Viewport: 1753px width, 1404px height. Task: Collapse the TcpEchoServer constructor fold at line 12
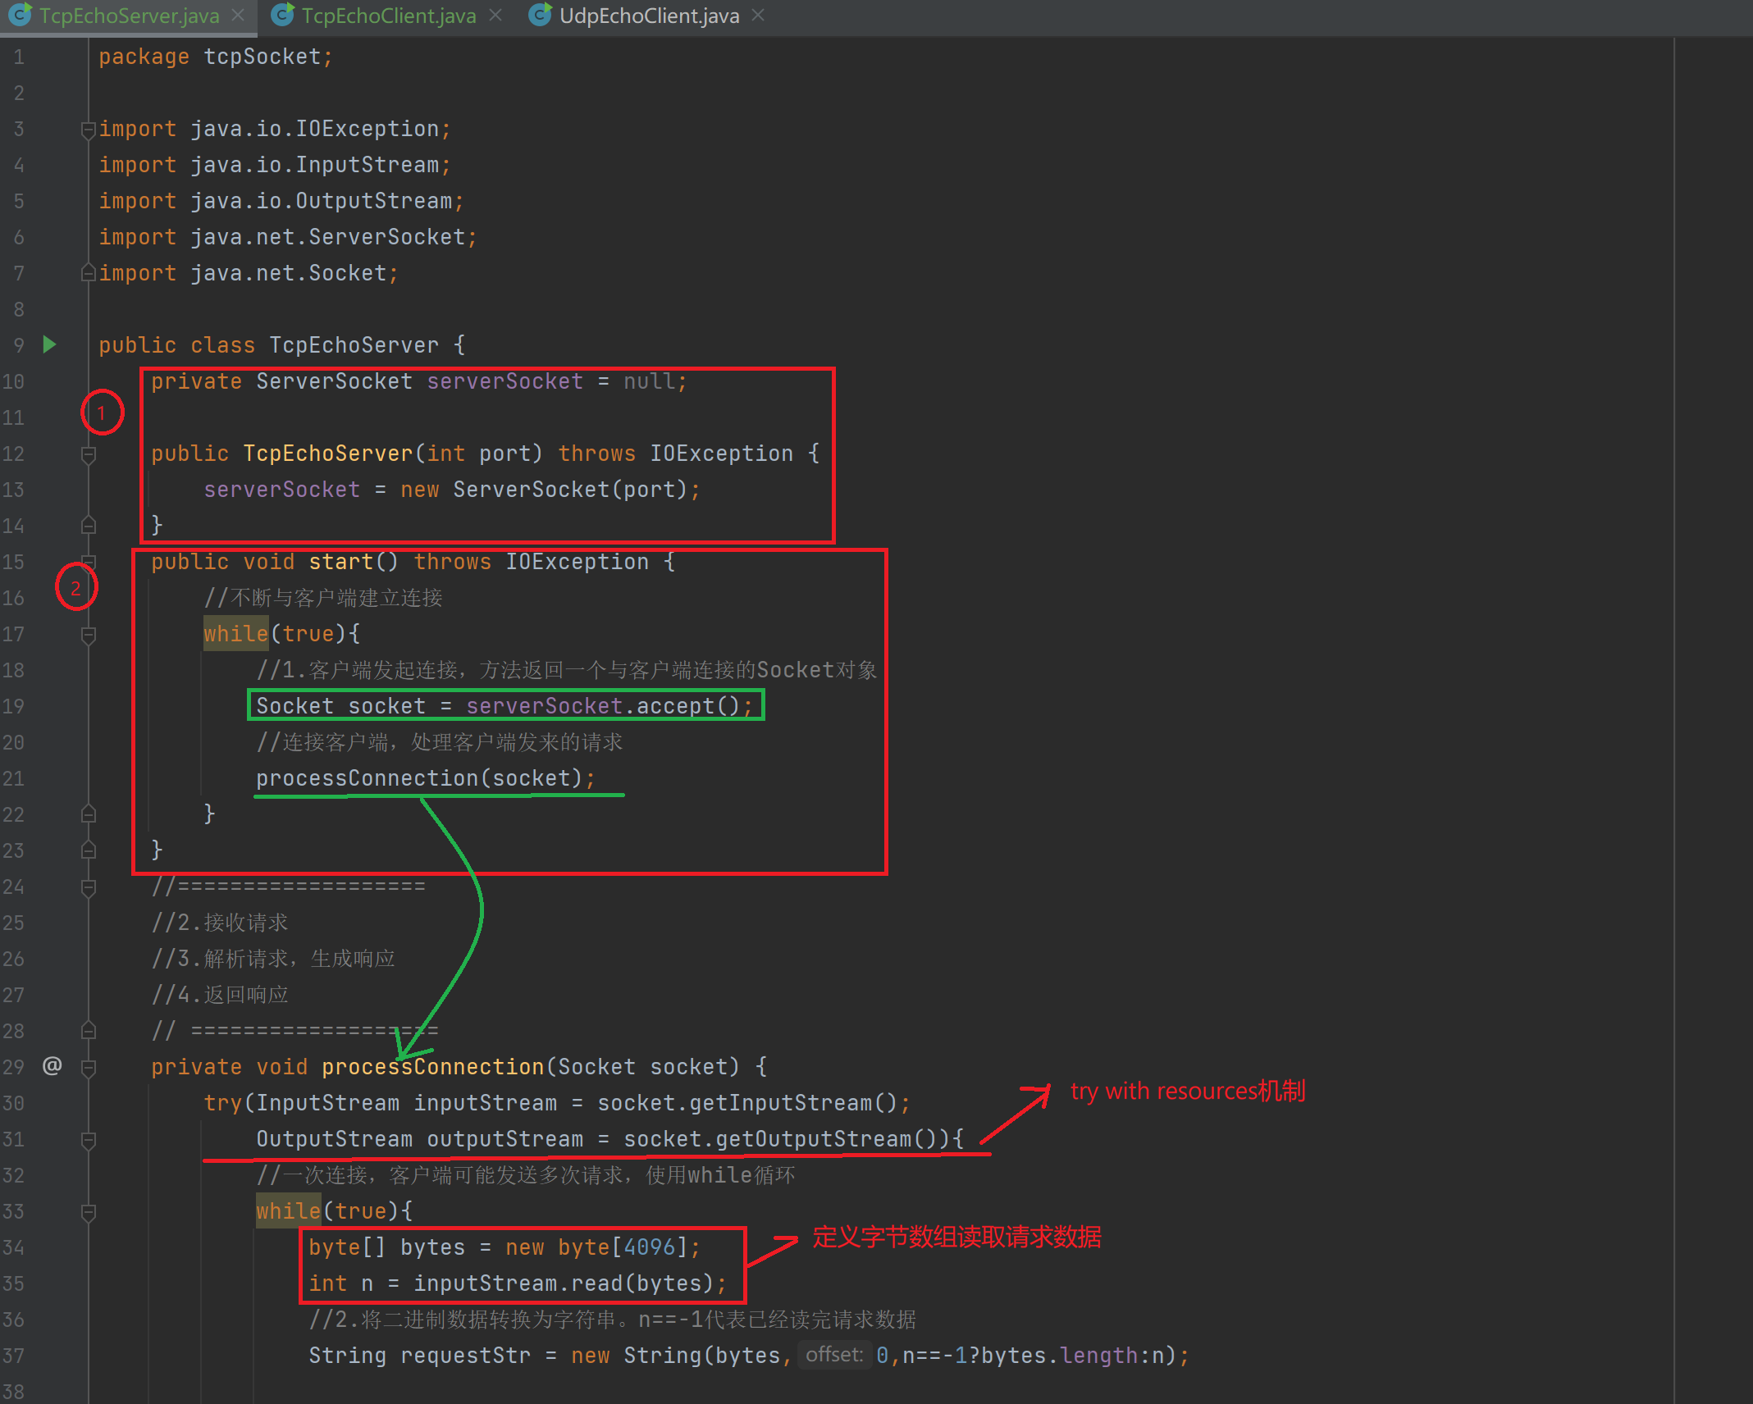tap(89, 454)
